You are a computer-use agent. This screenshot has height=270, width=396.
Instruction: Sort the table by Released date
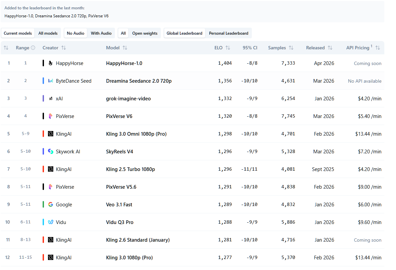point(330,48)
